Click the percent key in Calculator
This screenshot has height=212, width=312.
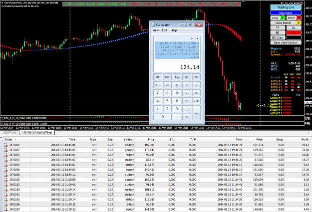196,93
